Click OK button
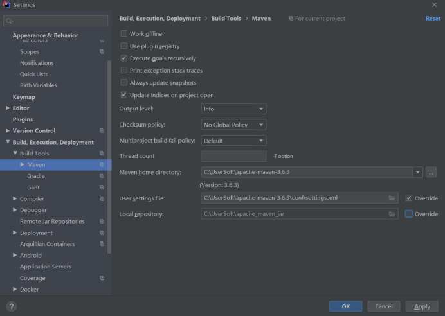 (x=346, y=306)
